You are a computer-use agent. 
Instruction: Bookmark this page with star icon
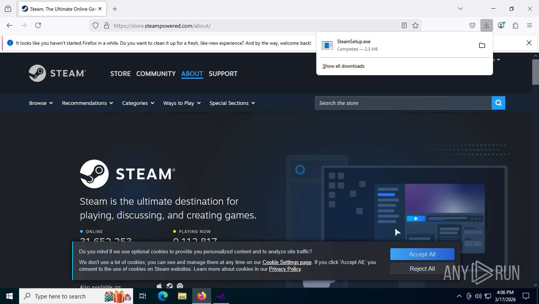(x=415, y=25)
